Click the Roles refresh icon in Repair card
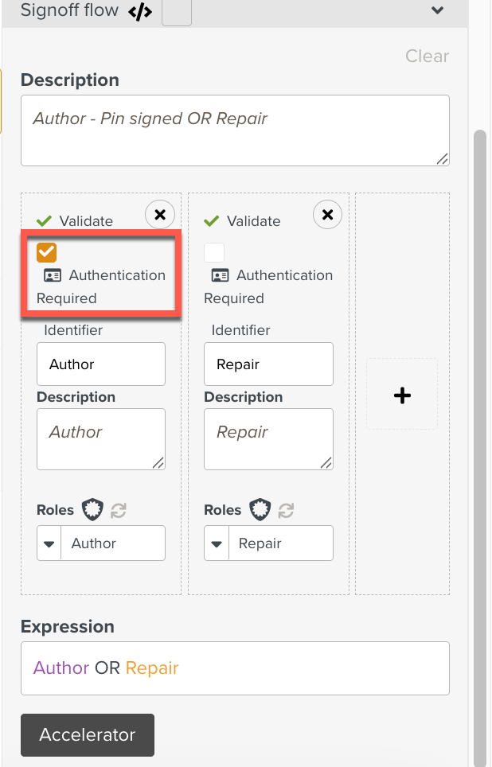Screen dimensions: 492x767 (285, 510)
